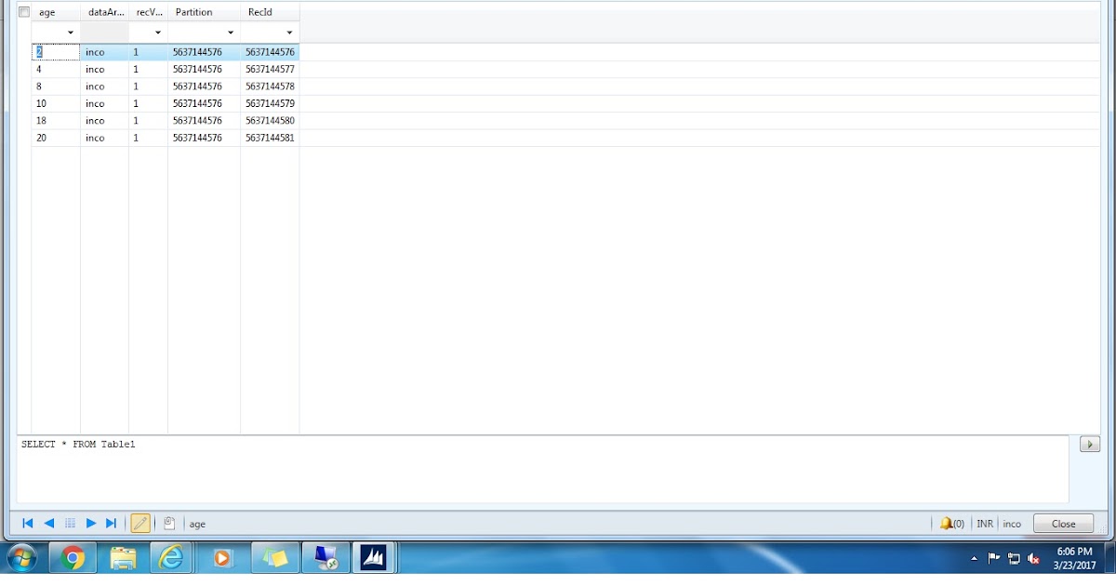The height and width of the screenshot is (586, 1116).
Task: Check the select-all checkbox above the grid
Action: click(23, 11)
